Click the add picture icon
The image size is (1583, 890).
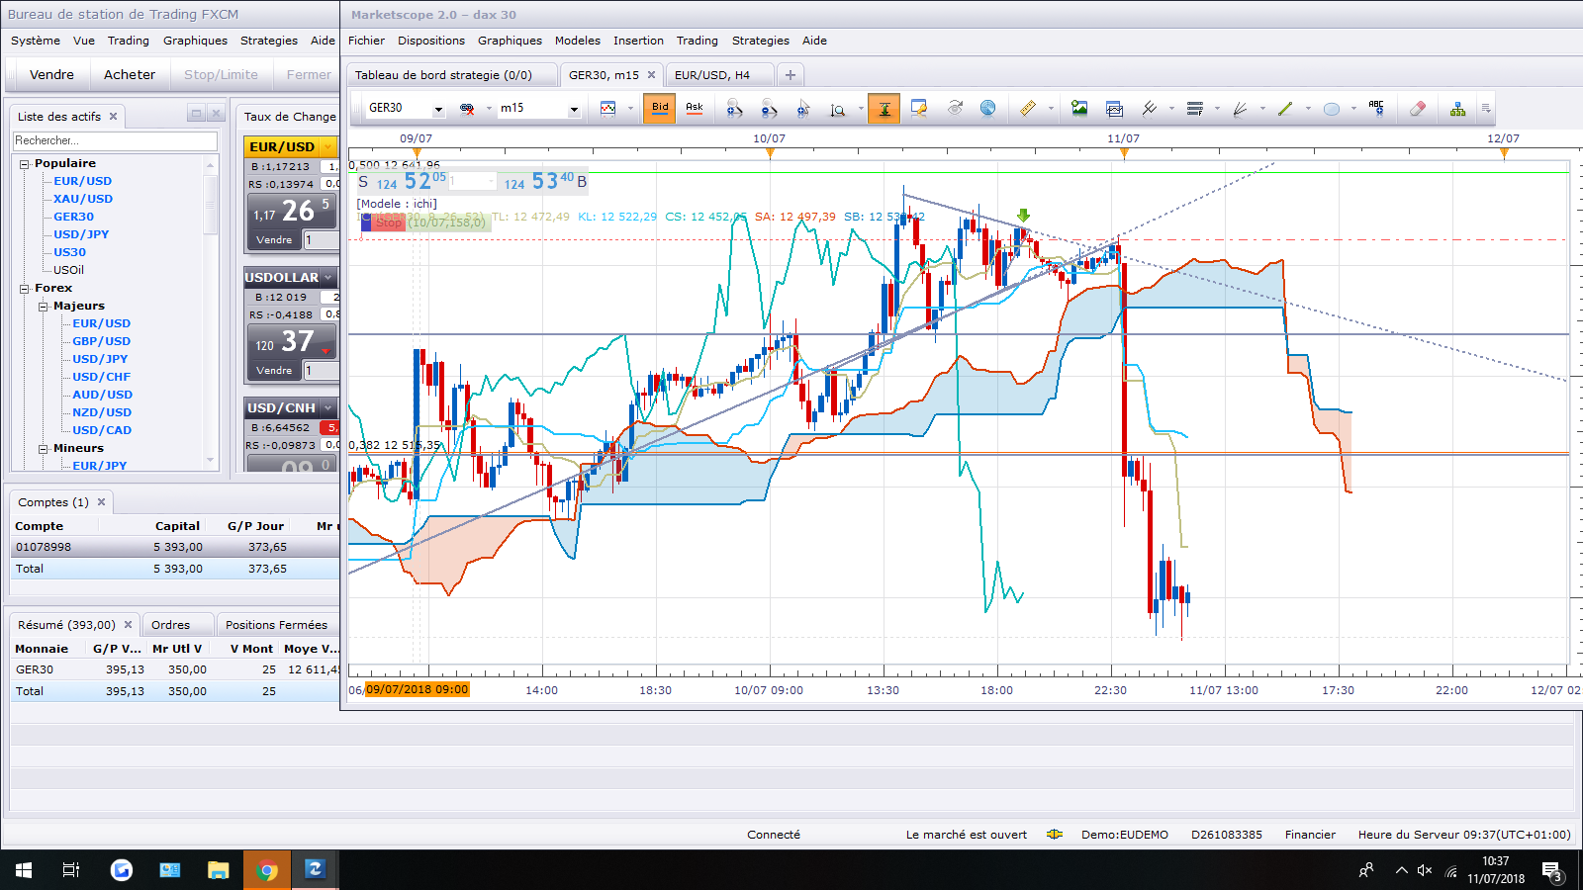click(x=1079, y=109)
